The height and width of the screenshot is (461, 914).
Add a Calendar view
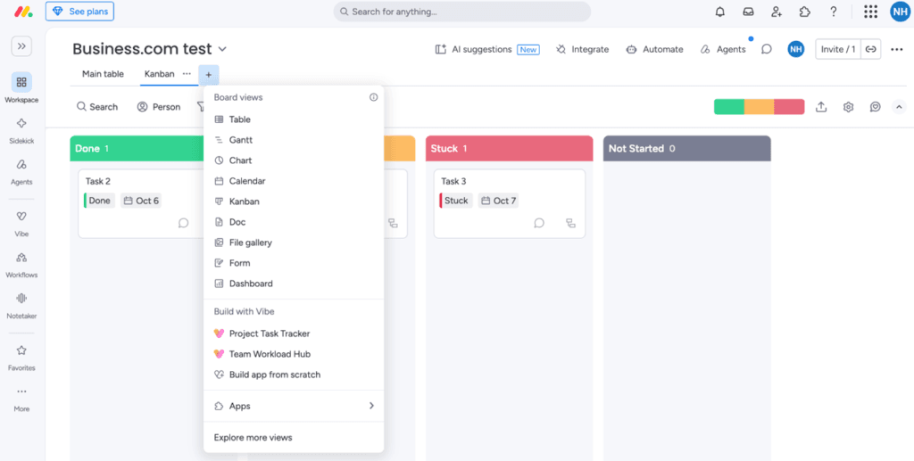pos(293,181)
